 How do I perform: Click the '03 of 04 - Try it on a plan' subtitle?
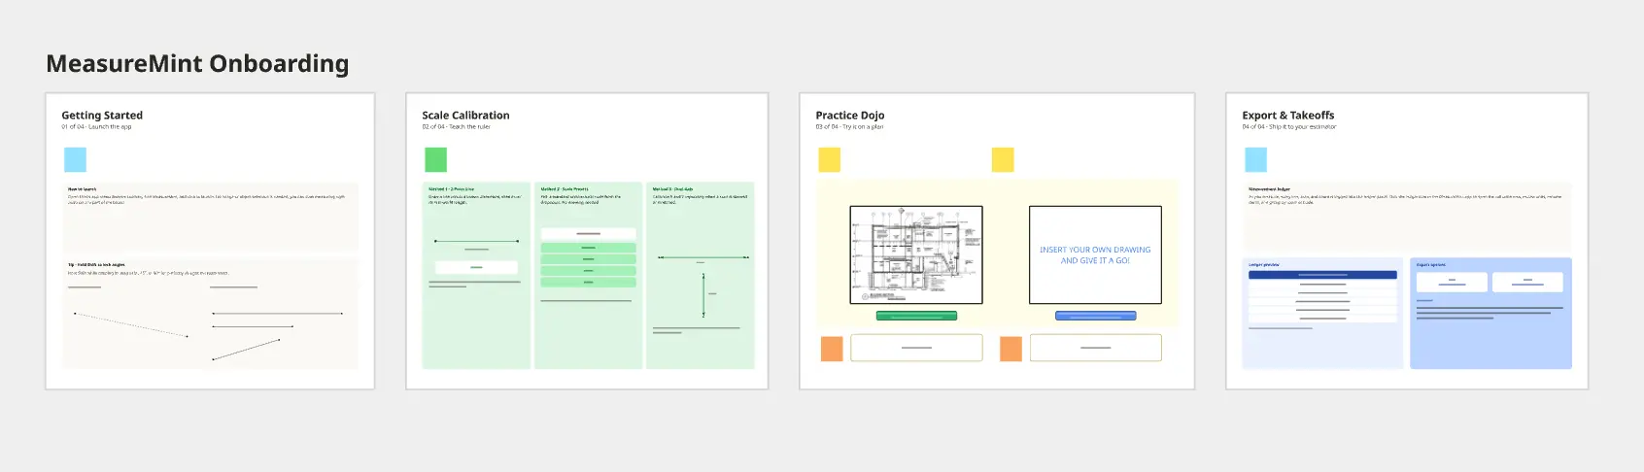pyautogui.click(x=849, y=127)
